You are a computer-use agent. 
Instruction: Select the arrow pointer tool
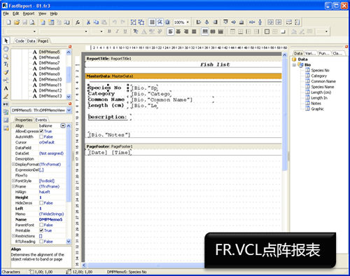6,41
